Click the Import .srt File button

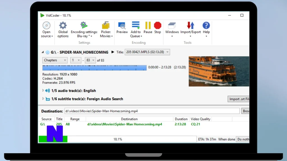239,99
